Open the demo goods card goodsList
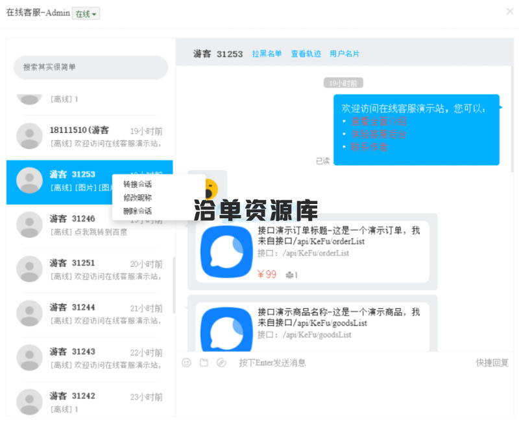This screenshot has height=421, width=519. click(x=312, y=327)
